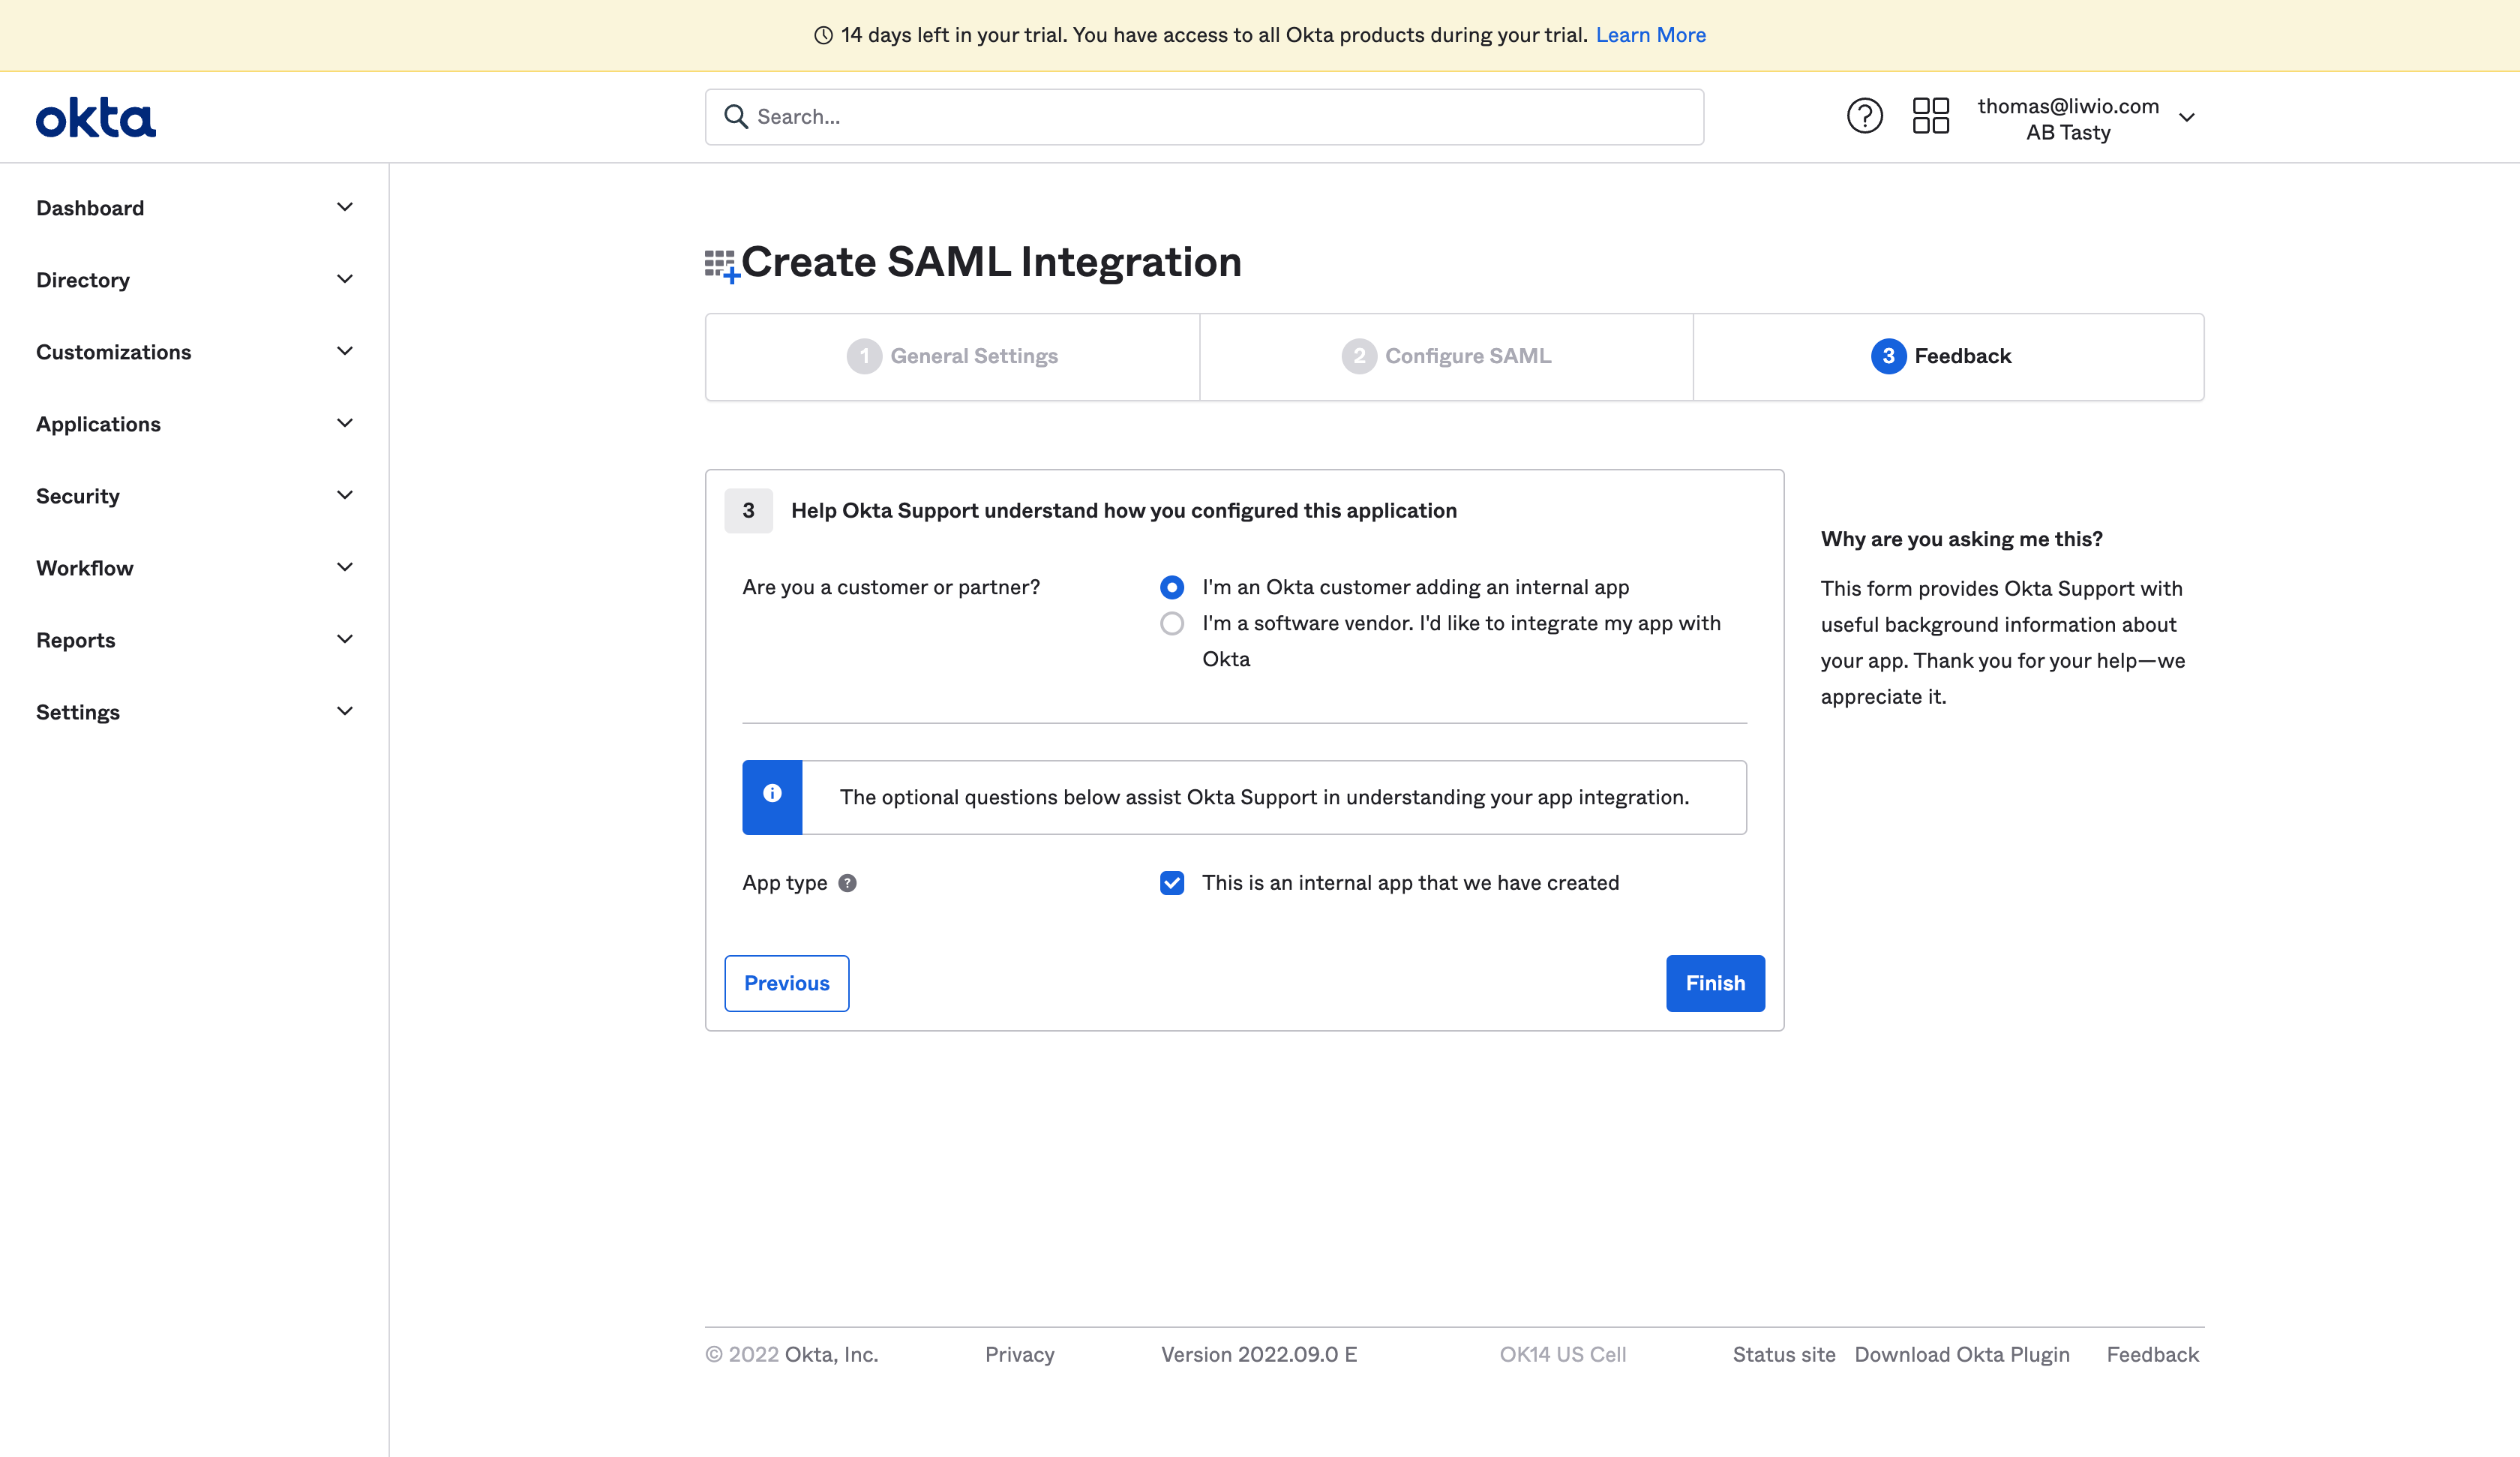Click the footer Feedback link

[x=2152, y=1354]
